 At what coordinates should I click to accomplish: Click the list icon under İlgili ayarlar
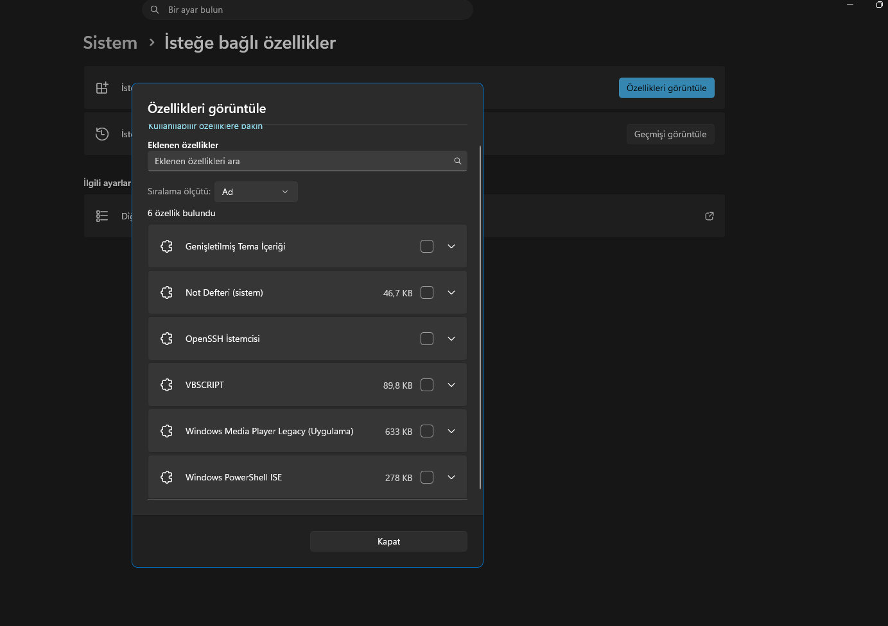[x=102, y=216]
